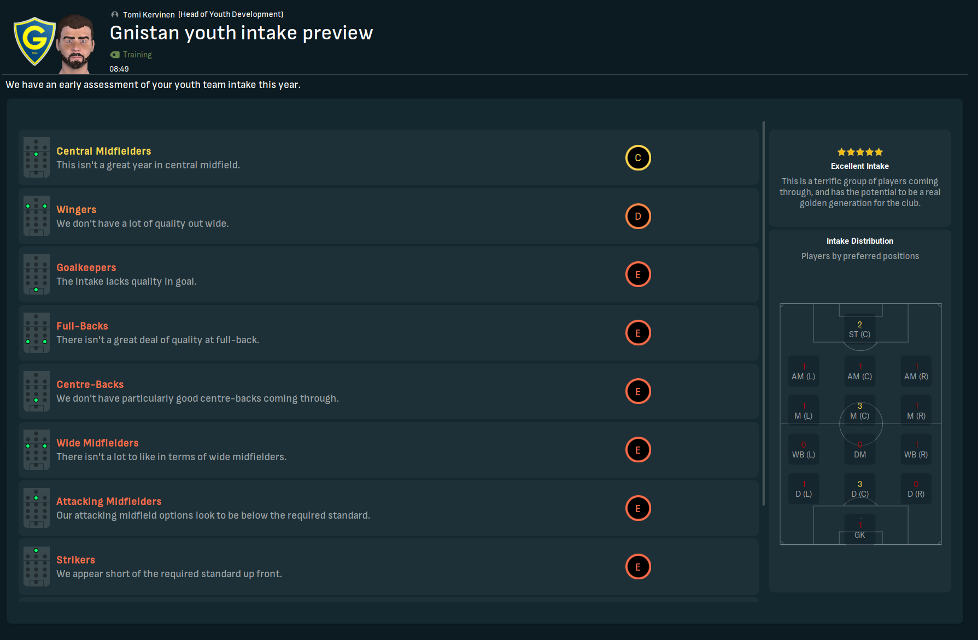Screen dimensions: 978x640
Task: Click the E grade badge for Wide Midfielders
Action: point(638,450)
